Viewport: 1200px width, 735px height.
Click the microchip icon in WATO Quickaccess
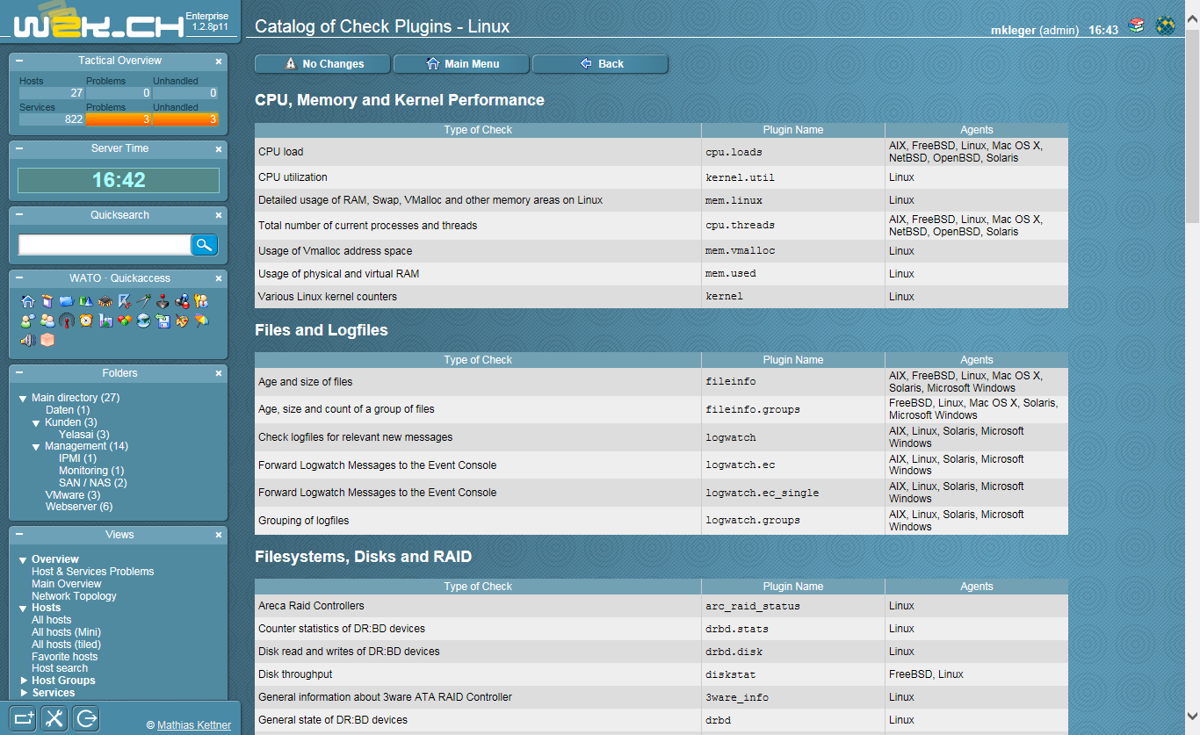pyautogui.click(x=105, y=301)
